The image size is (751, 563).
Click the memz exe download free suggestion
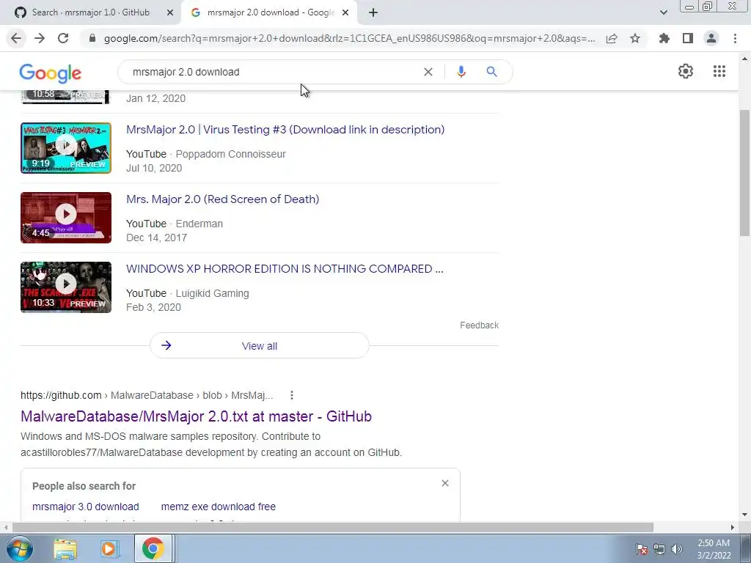(219, 507)
